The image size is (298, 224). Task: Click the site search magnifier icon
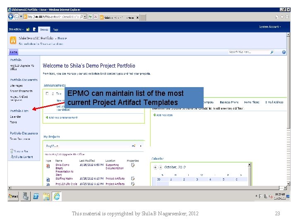[x=272, y=52]
